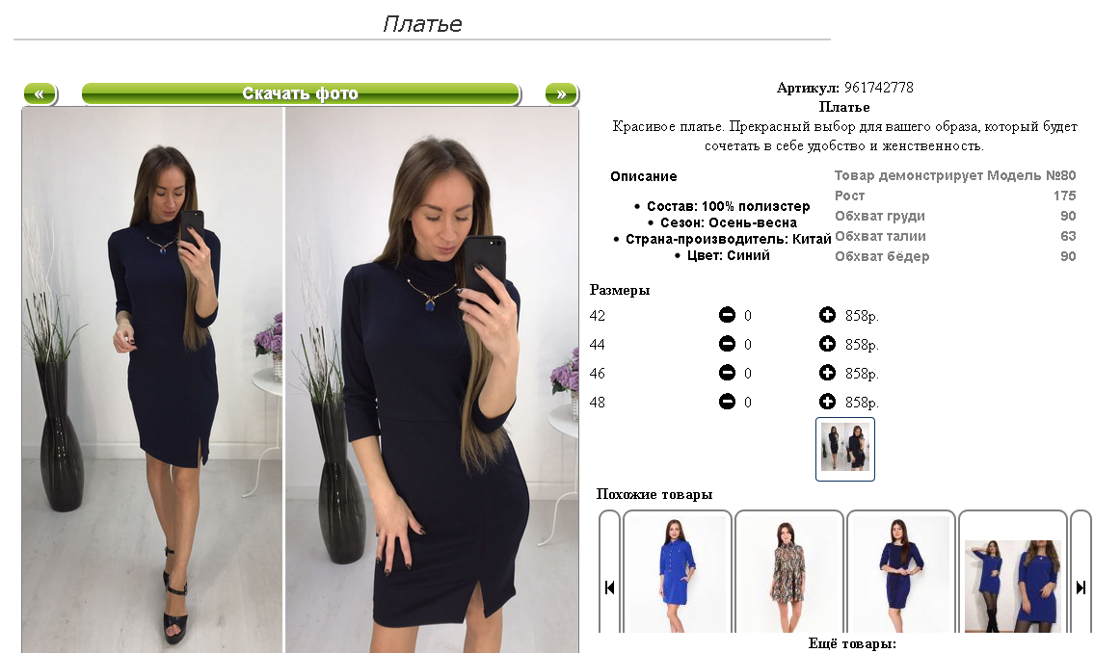Jump to first similar product in carousel
Image resolution: width=1094 pixels, height=653 pixels.
point(609,588)
